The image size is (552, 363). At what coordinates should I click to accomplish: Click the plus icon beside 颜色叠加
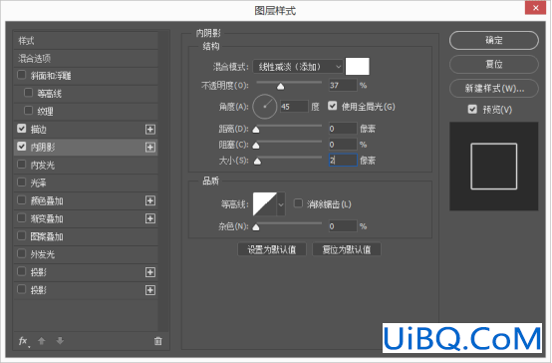tap(150, 200)
